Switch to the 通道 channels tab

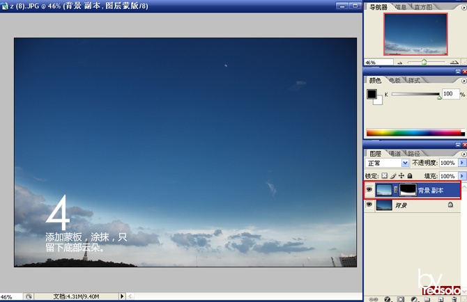[395, 153]
